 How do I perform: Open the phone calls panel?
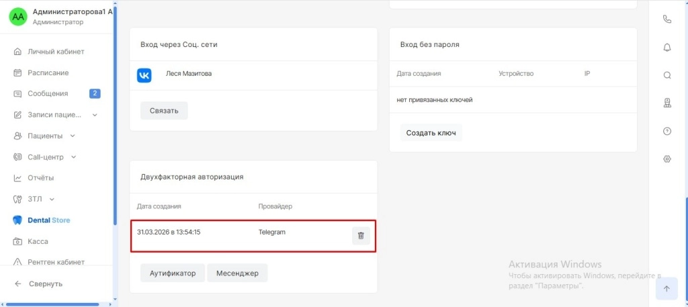click(x=667, y=19)
